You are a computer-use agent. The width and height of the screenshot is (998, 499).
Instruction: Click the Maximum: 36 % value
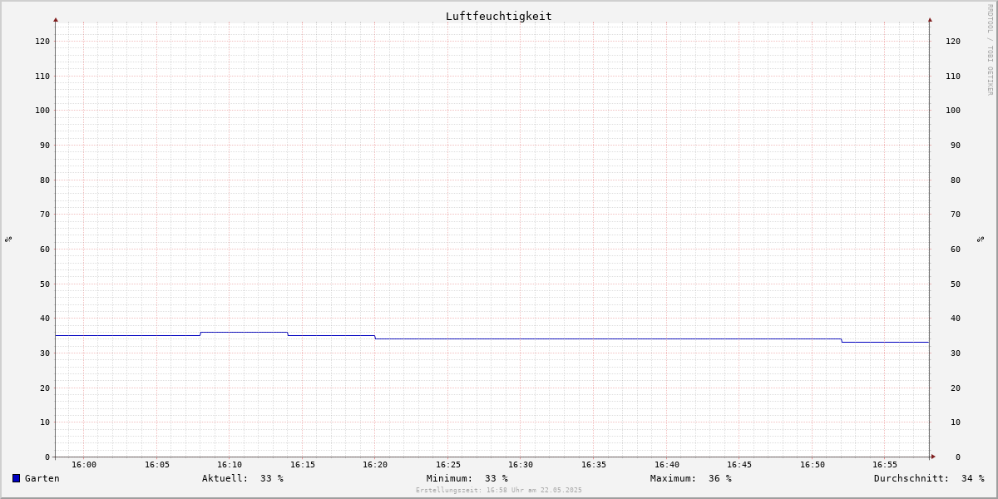[691, 478]
